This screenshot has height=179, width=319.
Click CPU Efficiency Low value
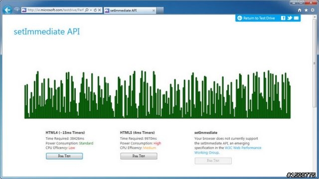click(72, 148)
